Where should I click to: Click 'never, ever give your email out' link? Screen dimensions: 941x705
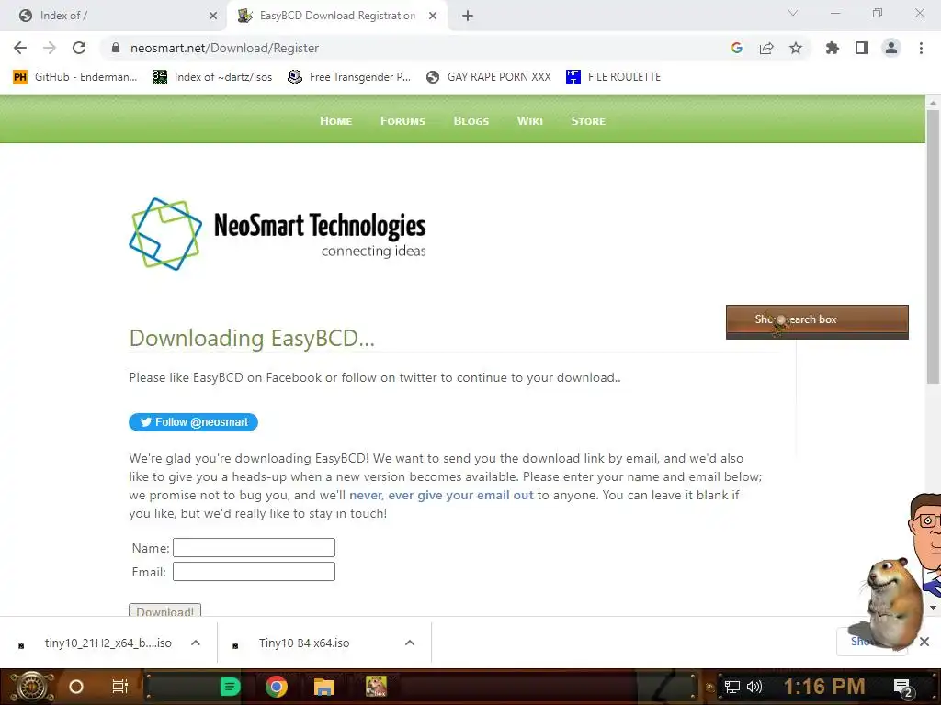point(441,495)
